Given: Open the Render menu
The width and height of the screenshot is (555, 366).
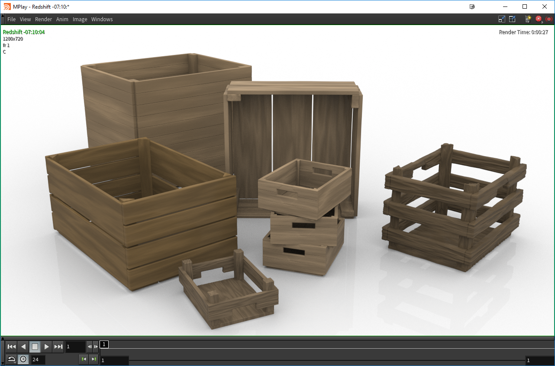Looking at the screenshot, I should 43,19.
